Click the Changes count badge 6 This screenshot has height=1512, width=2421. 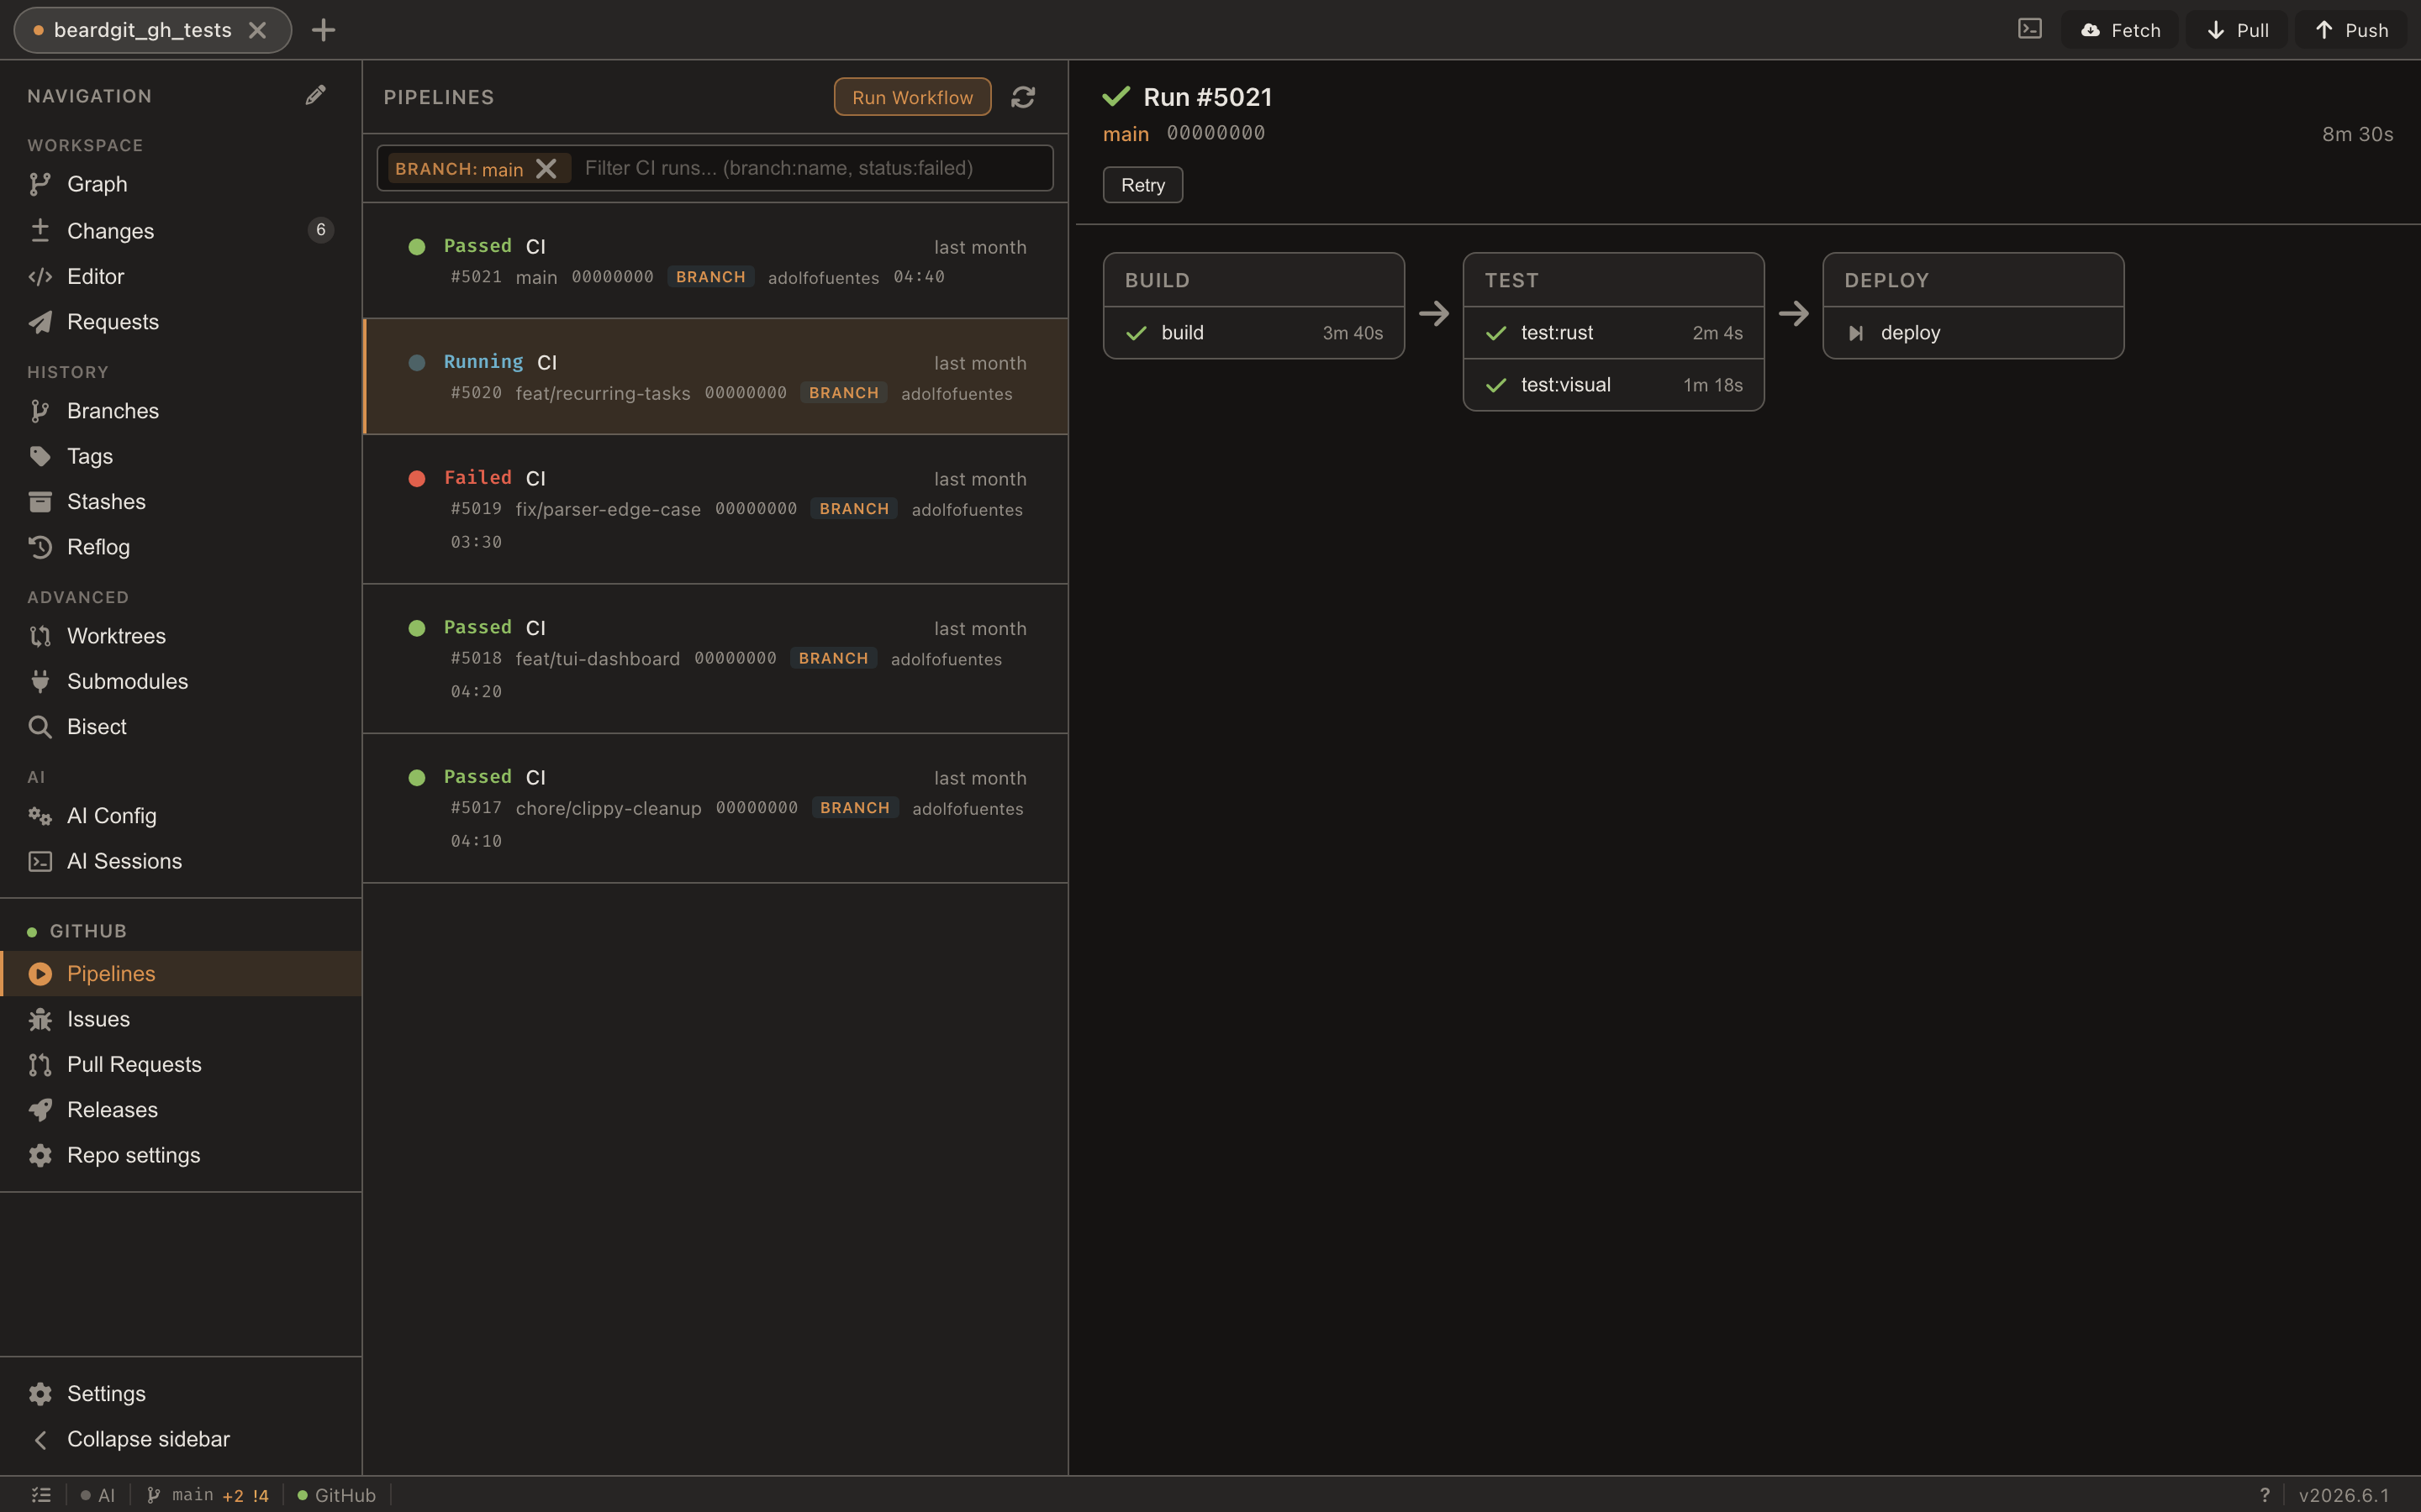point(320,230)
